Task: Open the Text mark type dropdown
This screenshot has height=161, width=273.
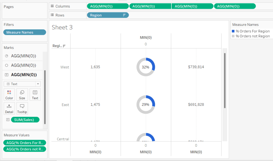Action: click(22, 84)
